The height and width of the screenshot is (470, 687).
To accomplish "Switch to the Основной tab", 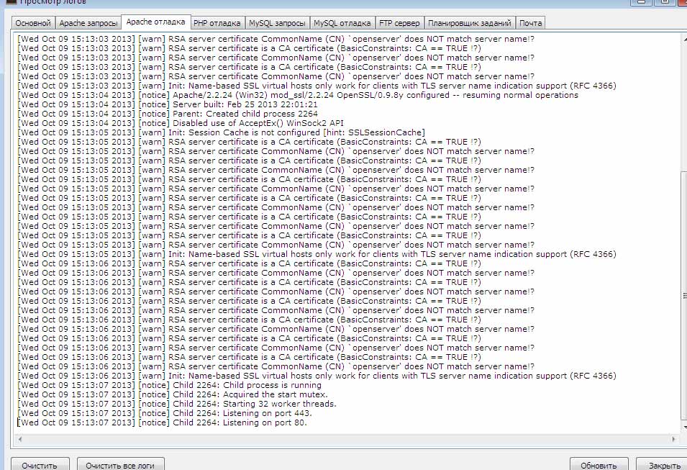I will 33,24.
